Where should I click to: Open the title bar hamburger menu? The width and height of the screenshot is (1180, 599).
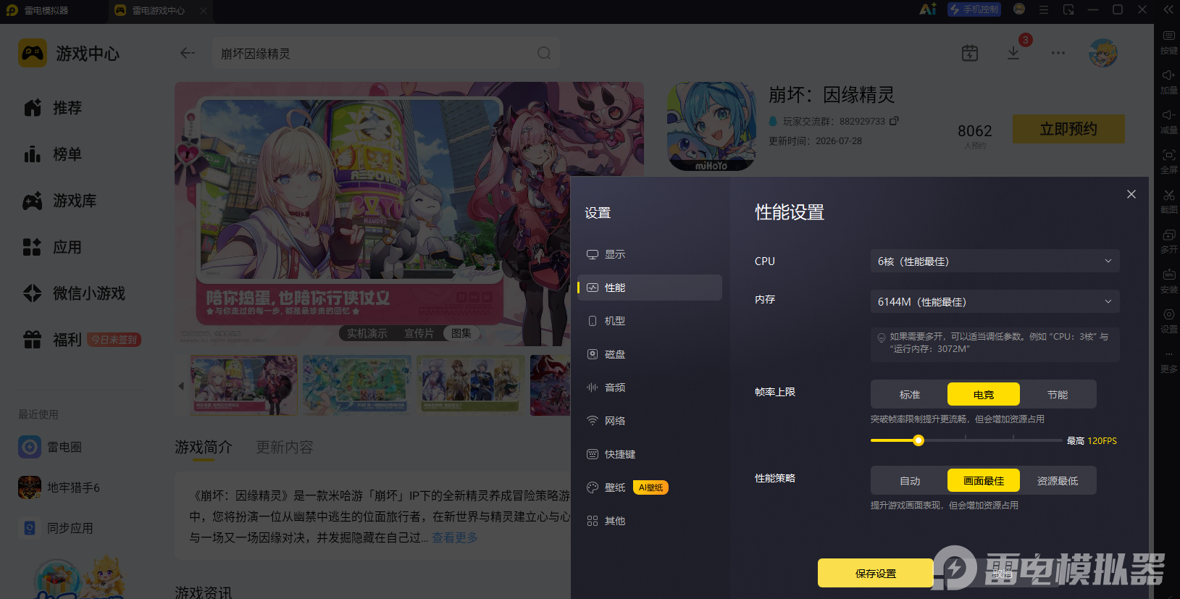1044,9
